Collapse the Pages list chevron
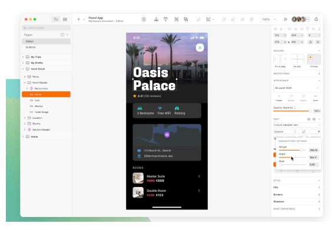This screenshot has height=230, width=332. pyautogui.click(x=67, y=35)
